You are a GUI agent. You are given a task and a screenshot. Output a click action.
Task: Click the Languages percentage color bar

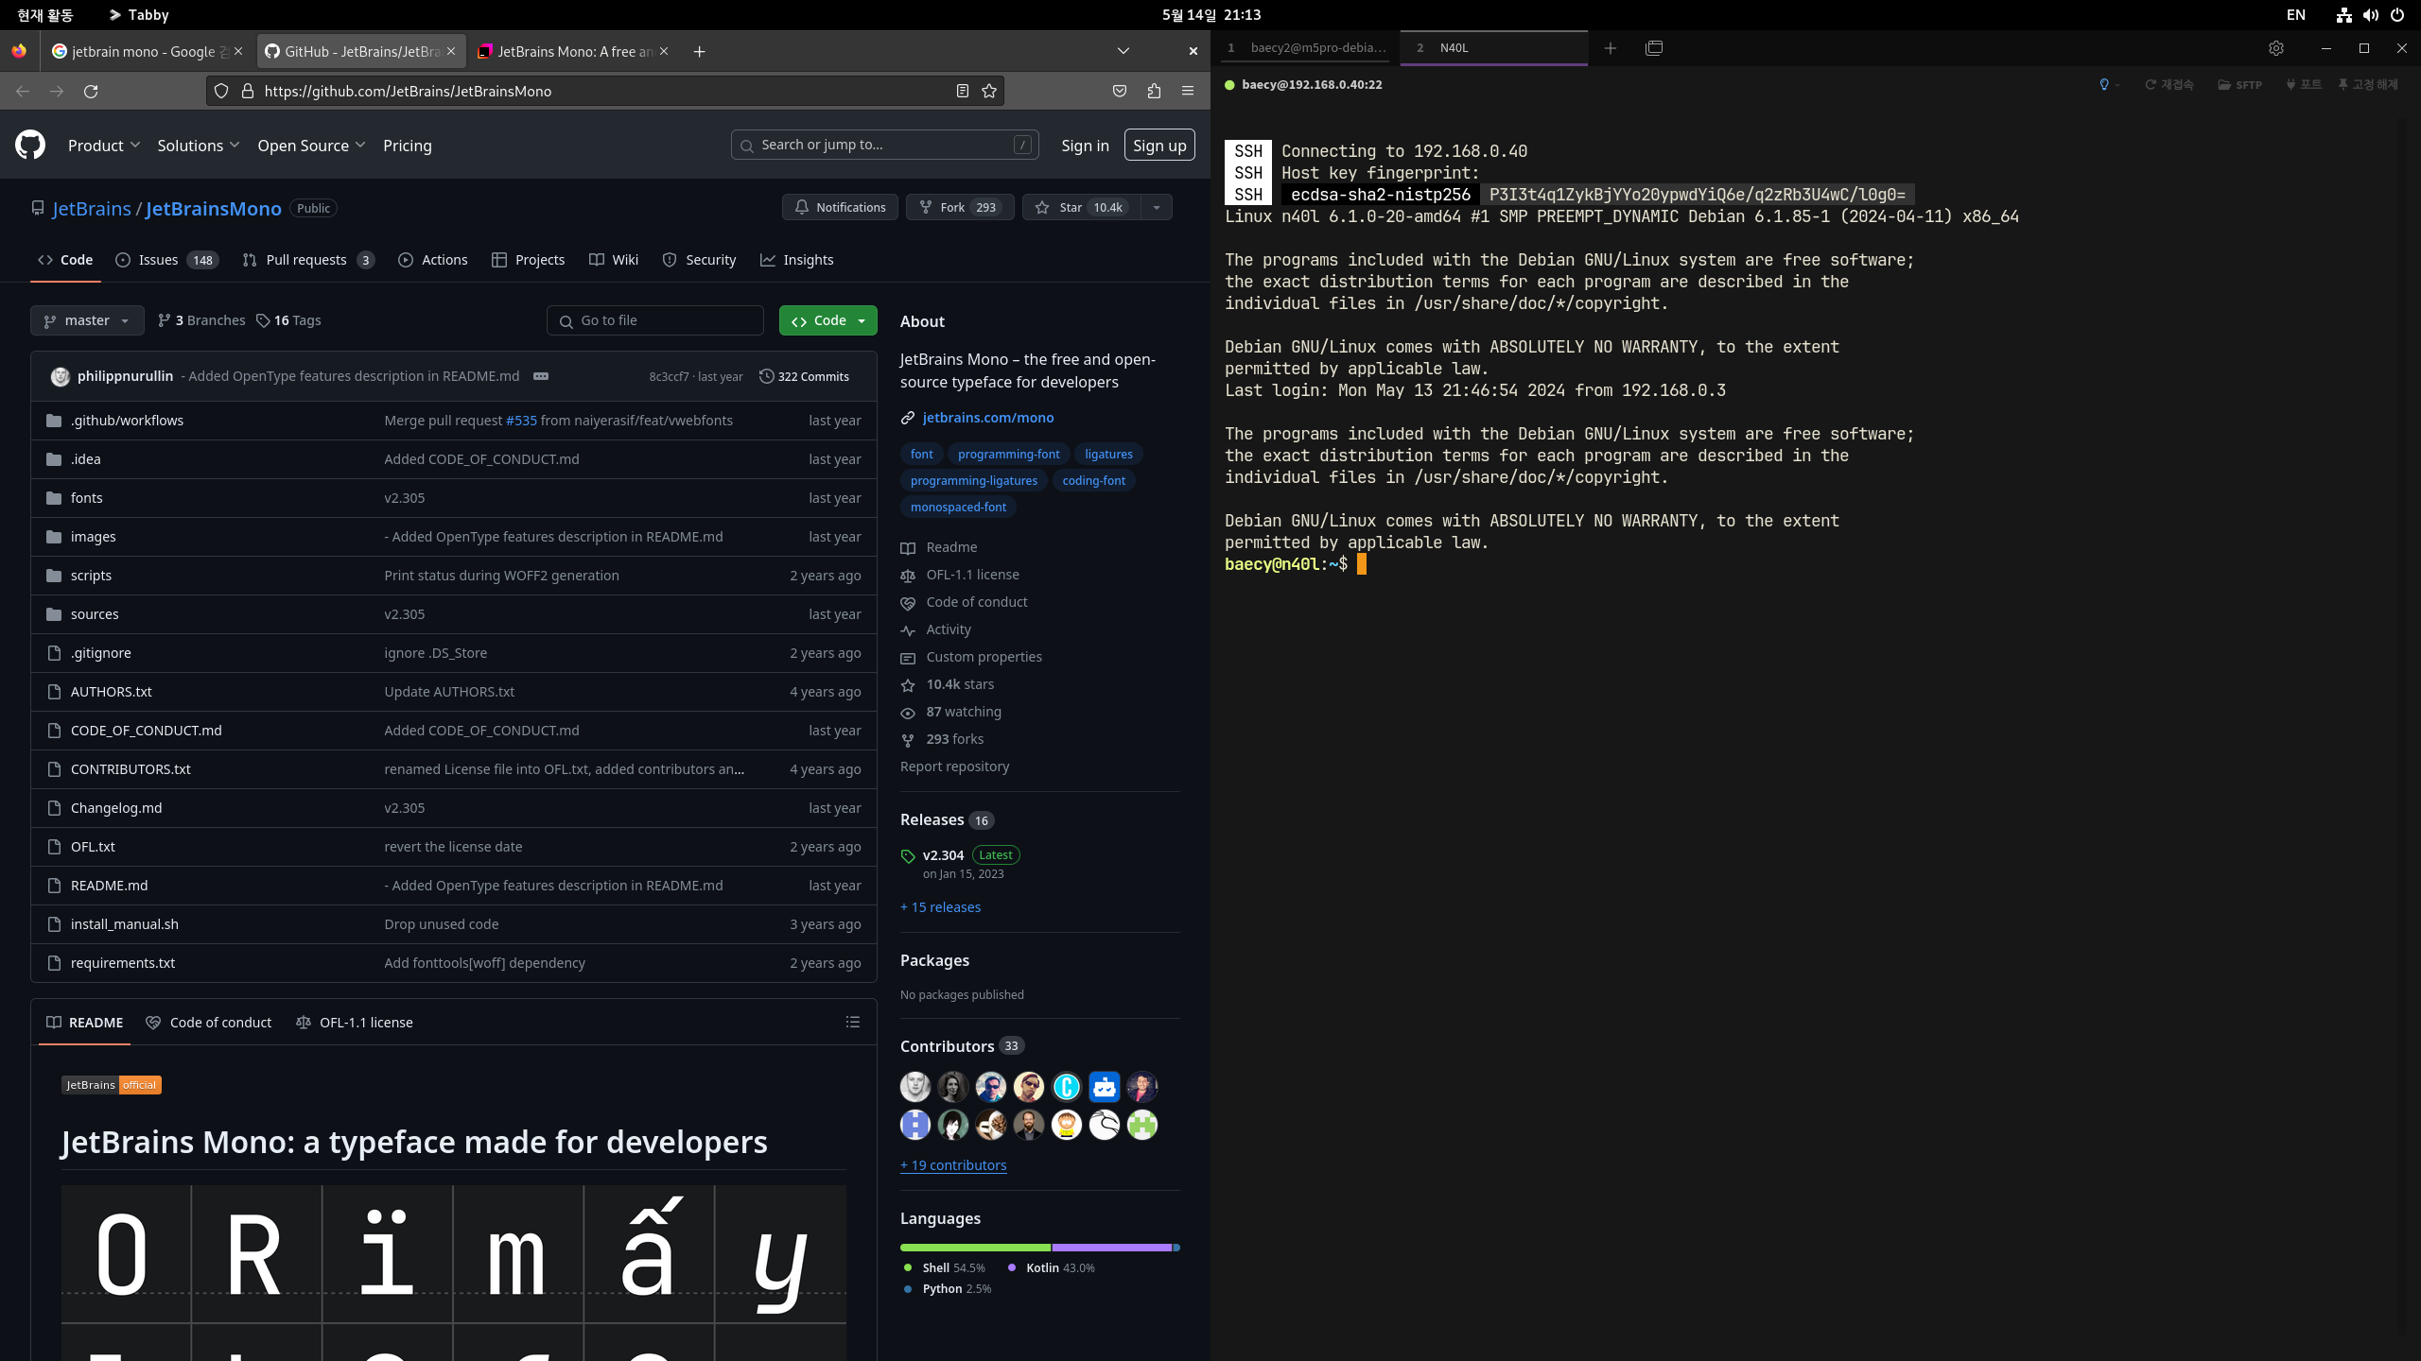click(x=1039, y=1248)
